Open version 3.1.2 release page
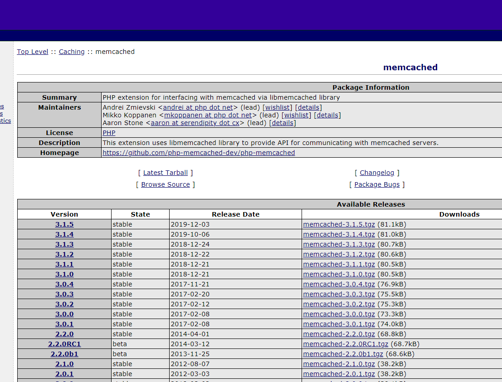 coord(64,254)
